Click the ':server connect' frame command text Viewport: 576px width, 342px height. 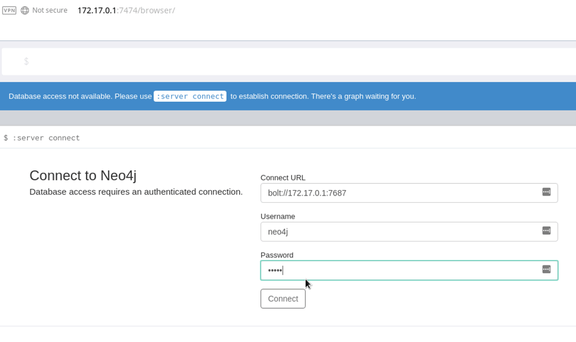tap(46, 138)
